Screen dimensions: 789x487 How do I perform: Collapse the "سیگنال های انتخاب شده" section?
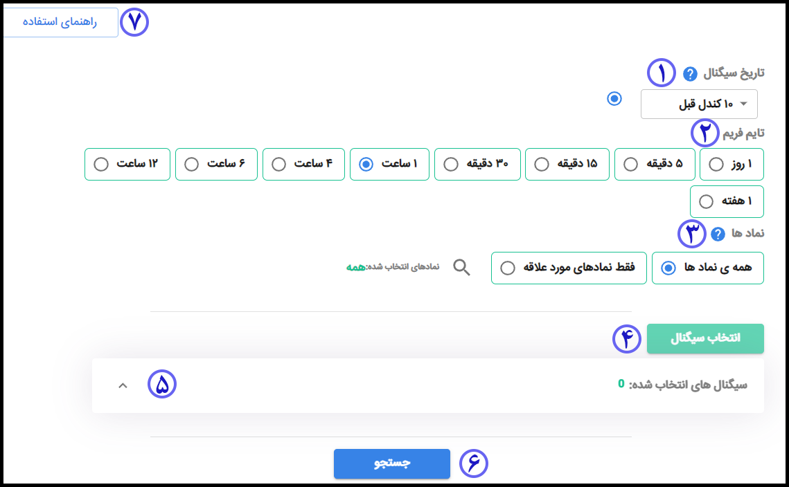point(123,385)
